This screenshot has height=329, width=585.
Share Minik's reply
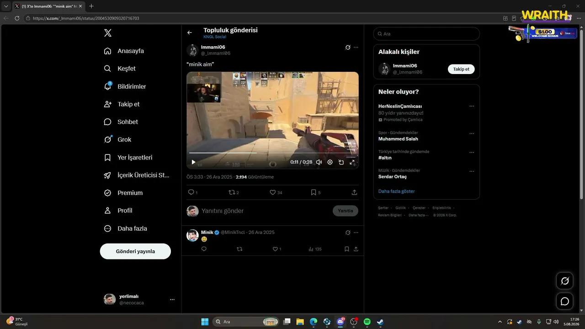356,249
